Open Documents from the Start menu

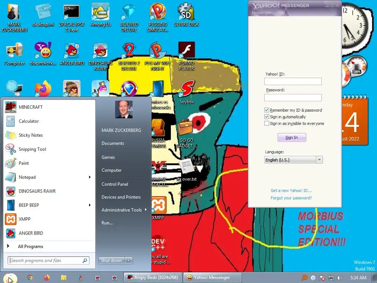113,143
